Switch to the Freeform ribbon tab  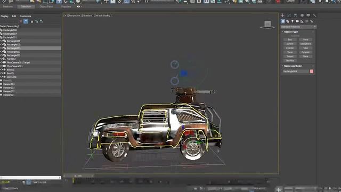coord(8,6)
